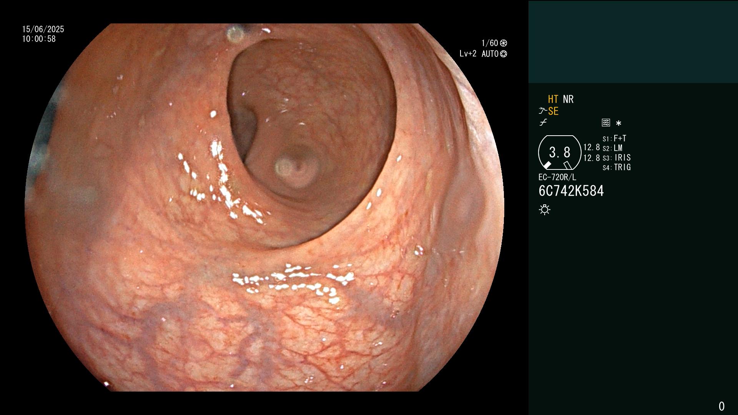Image resolution: width=738 pixels, height=415 pixels.
Task: Click the time stamp 10:00:58
Action: tap(39, 39)
